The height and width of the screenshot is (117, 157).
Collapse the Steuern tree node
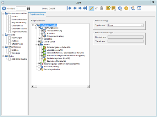tap(36, 44)
